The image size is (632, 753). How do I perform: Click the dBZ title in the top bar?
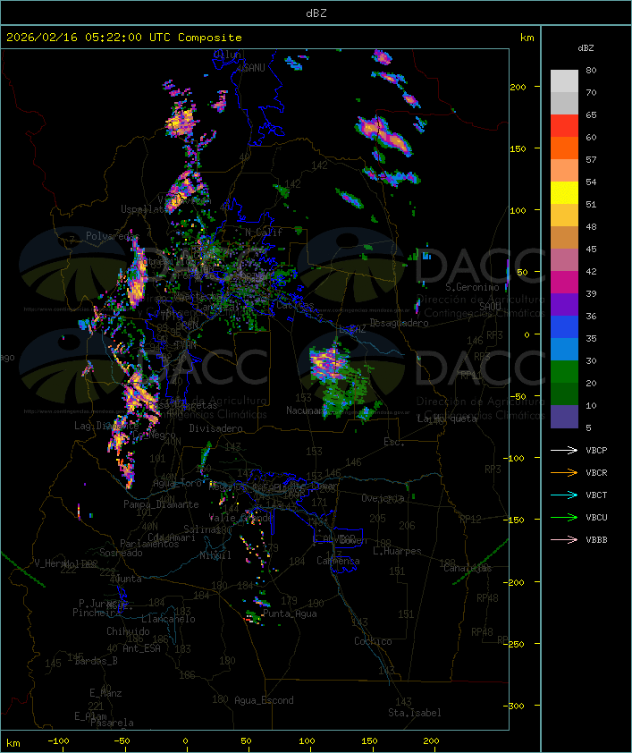coord(316,13)
